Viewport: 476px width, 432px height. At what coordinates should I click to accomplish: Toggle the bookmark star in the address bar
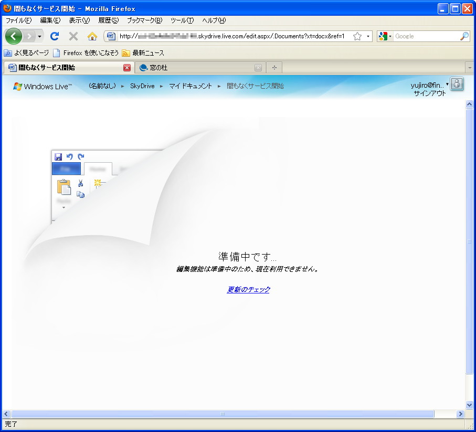[357, 36]
